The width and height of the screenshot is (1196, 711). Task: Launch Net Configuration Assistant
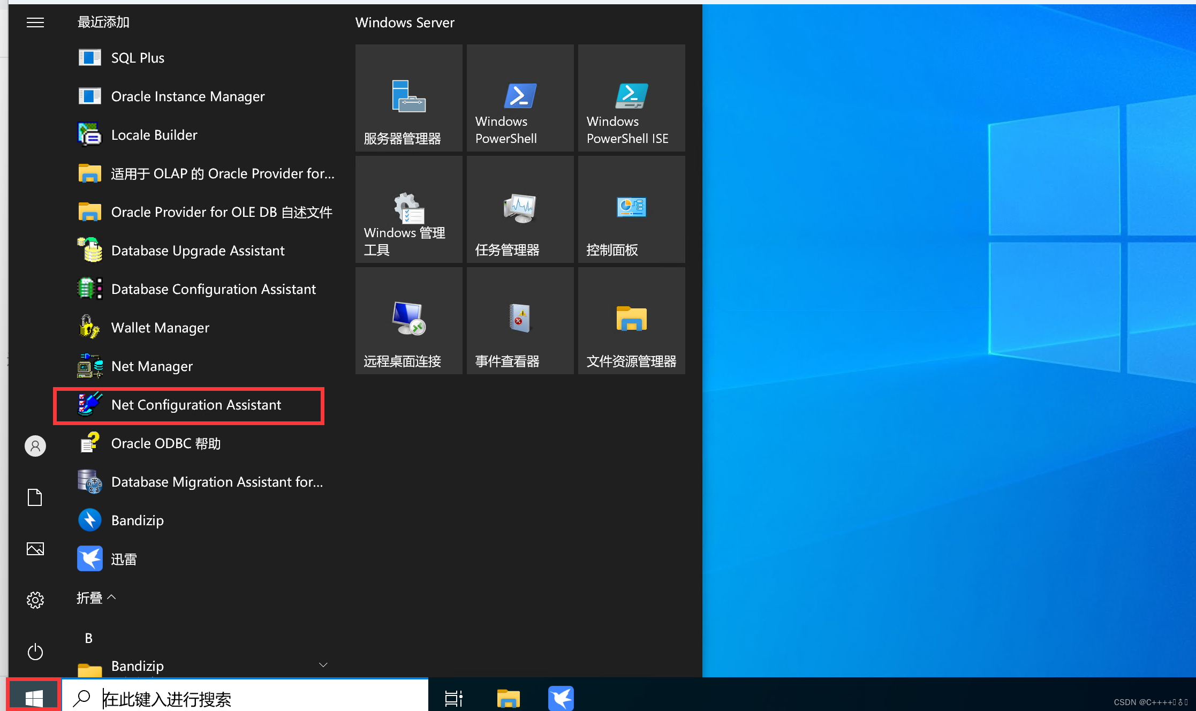click(195, 405)
